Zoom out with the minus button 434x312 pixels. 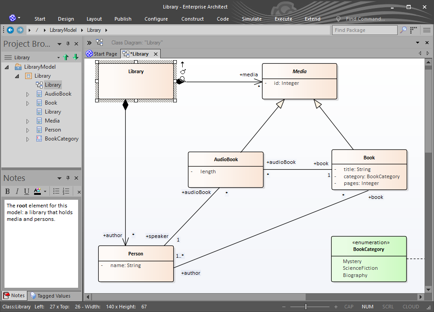pyautogui.click(x=284, y=307)
